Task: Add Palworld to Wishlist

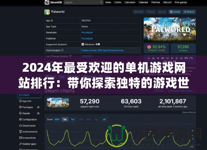Action: click(x=139, y=12)
